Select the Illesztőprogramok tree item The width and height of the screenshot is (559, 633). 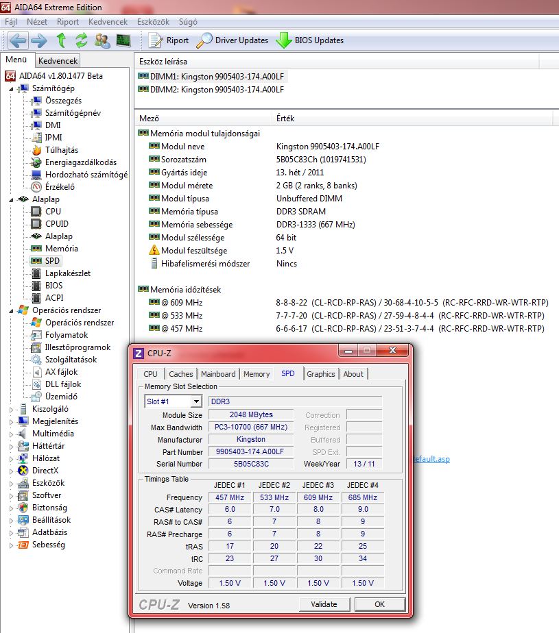click(x=78, y=347)
